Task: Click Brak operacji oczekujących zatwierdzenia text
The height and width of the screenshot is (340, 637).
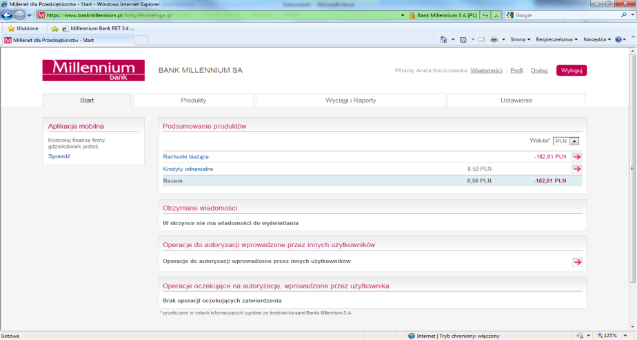Action: (x=222, y=301)
